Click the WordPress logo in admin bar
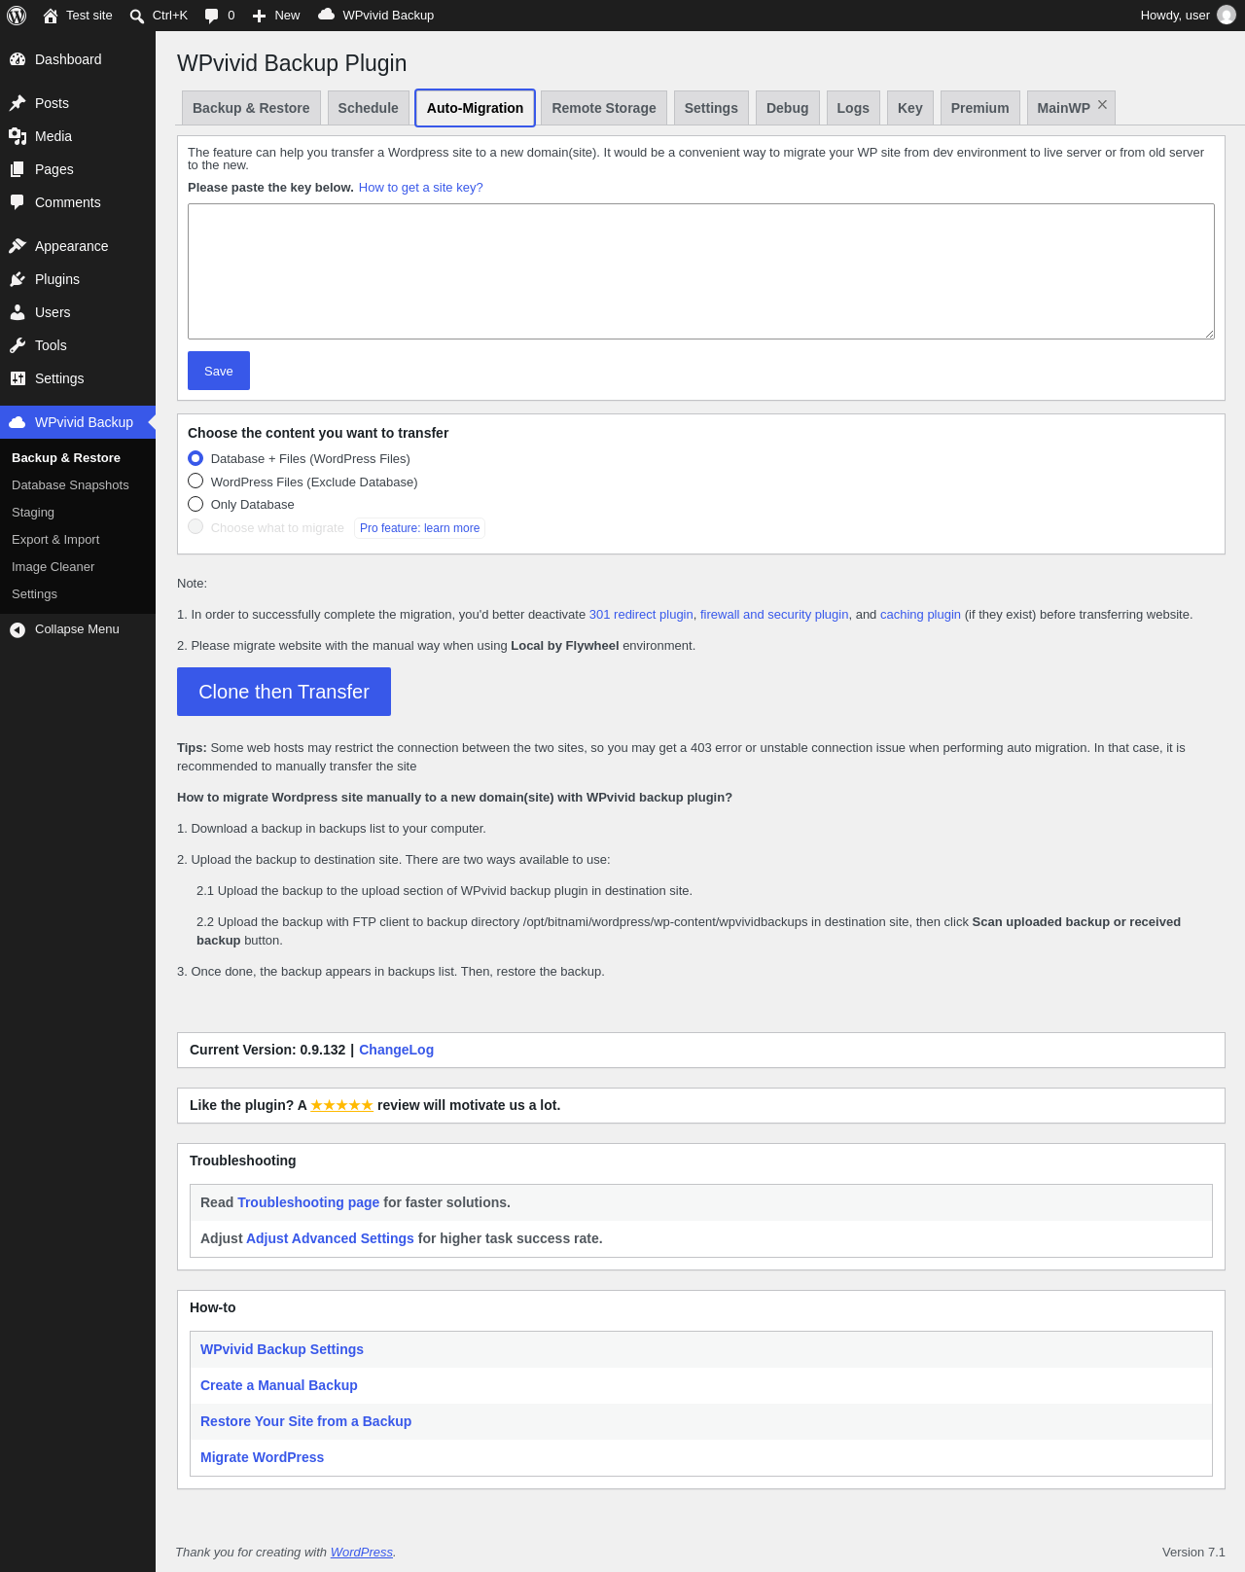1245x1572 pixels. [17, 16]
